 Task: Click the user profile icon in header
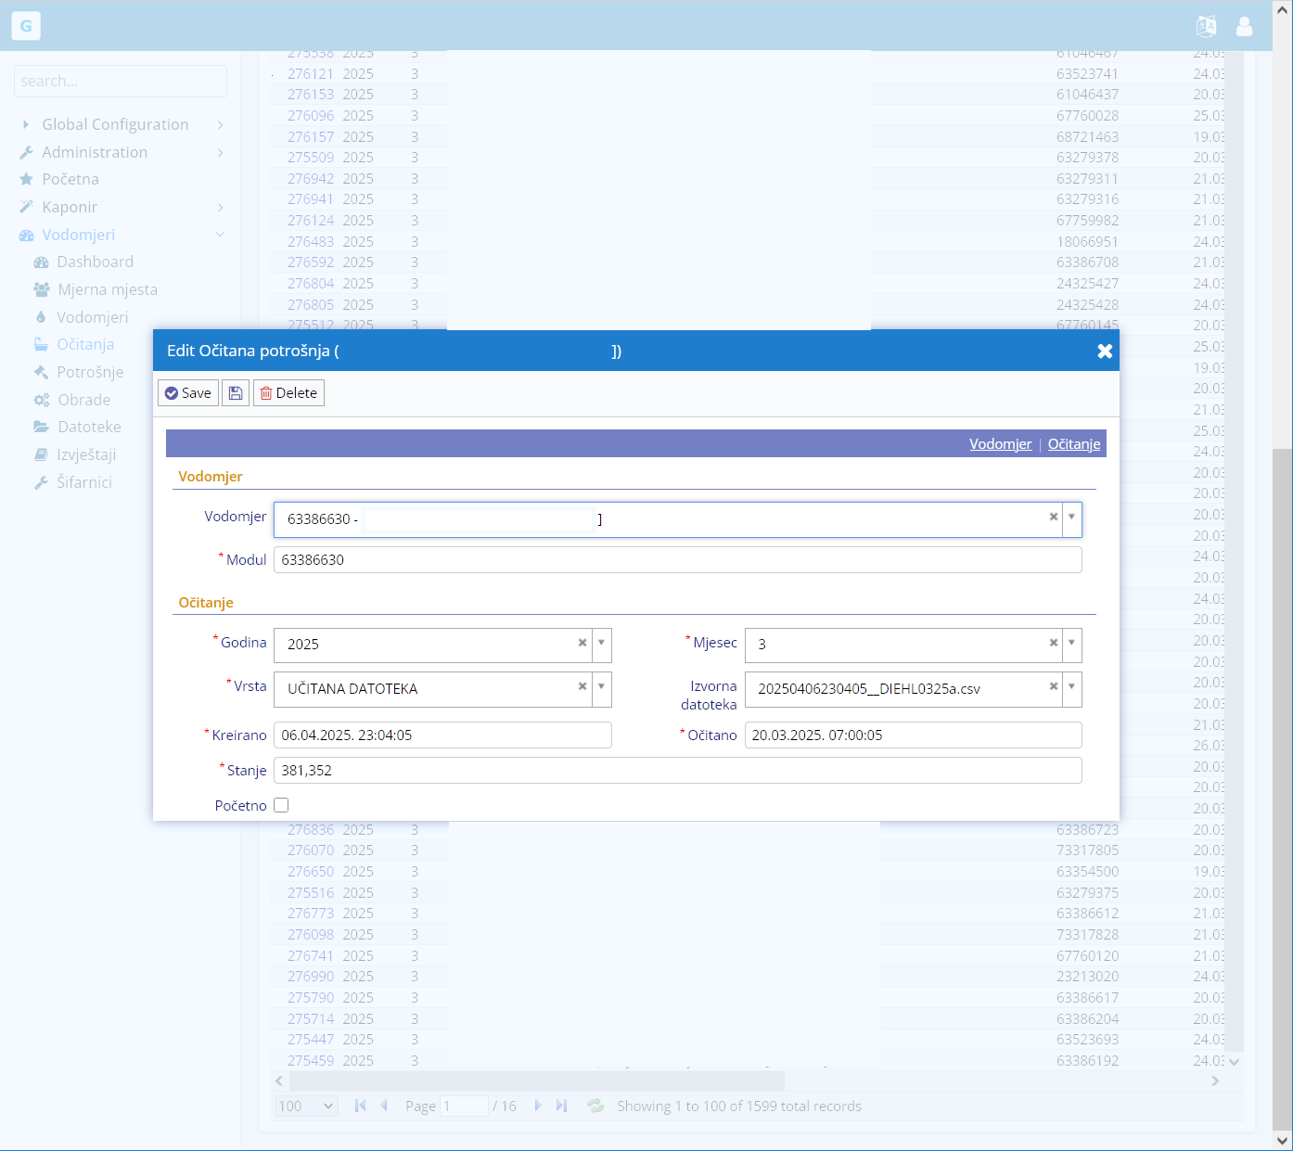pyautogui.click(x=1244, y=26)
